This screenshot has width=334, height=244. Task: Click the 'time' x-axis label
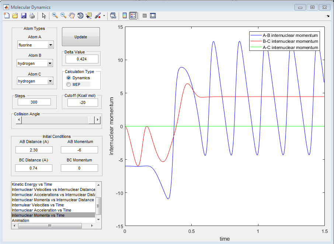[x=225, y=239]
